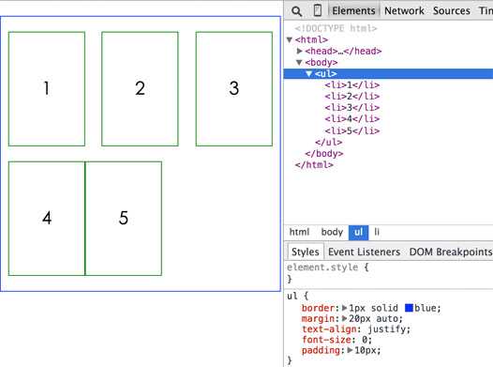Expand the head node arrow
The height and width of the screenshot is (367, 493).
pyautogui.click(x=300, y=51)
